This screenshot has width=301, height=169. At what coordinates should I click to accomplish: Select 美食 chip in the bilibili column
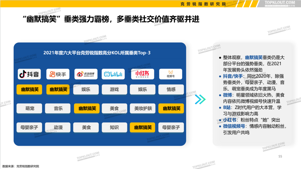pyautogui.click(x=114, y=108)
